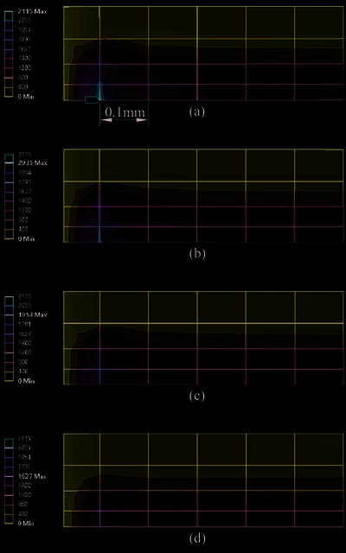The width and height of the screenshot is (346, 553).
Task: Click the (b) panel caption
Action: [x=197, y=254]
